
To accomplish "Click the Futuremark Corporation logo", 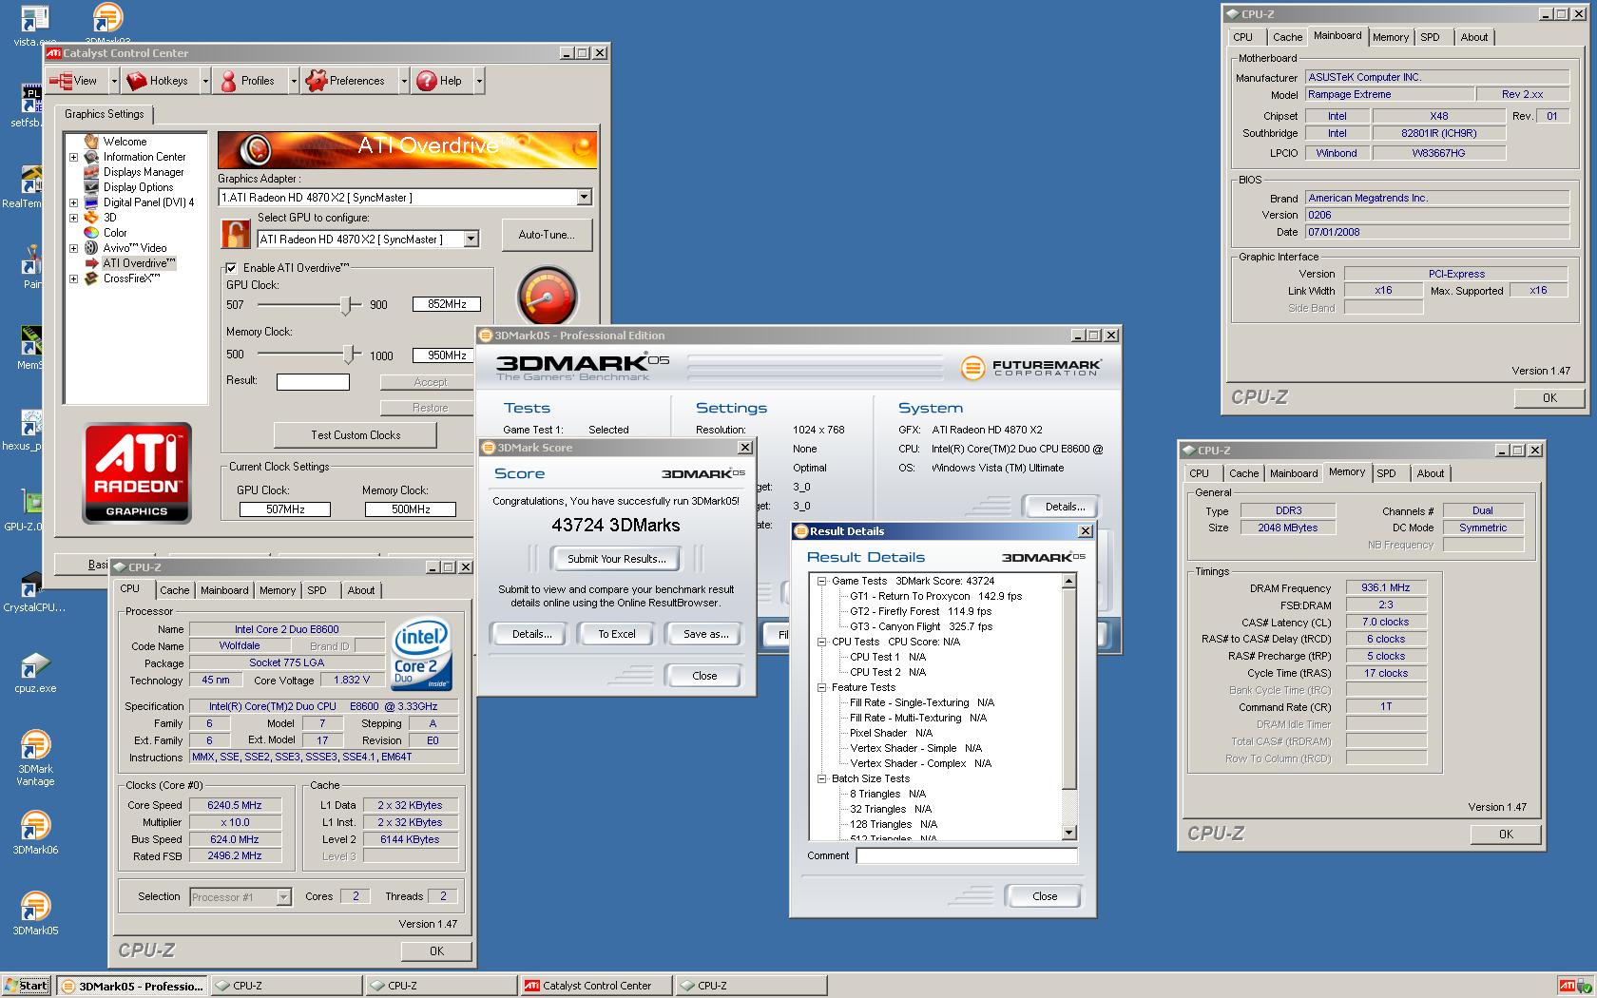I will pyautogui.click(x=1030, y=367).
